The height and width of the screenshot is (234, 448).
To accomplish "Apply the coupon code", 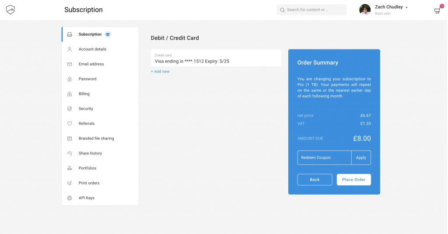I will pyautogui.click(x=361, y=158).
